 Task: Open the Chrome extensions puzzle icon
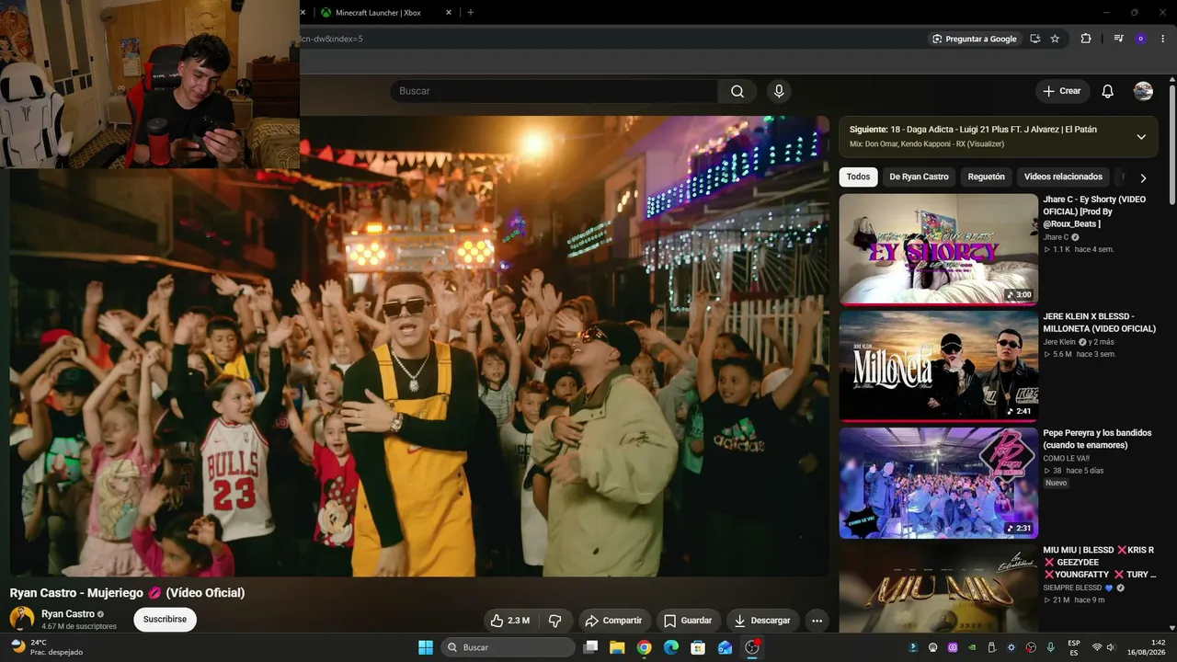tap(1086, 39)
